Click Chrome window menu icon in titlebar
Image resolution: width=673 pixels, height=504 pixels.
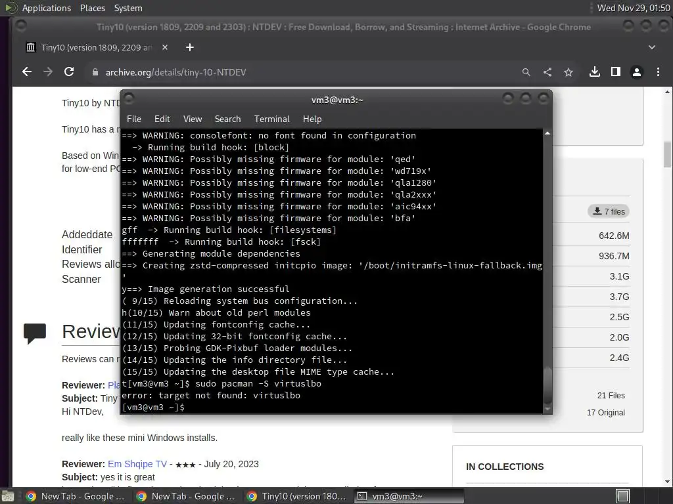point(20,26)
